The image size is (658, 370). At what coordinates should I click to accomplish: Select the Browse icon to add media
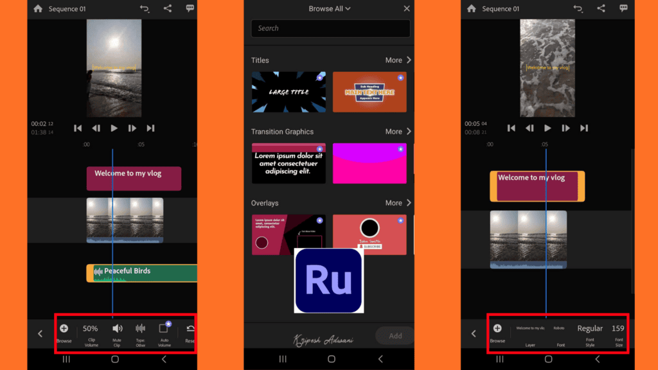click(64, 330)
